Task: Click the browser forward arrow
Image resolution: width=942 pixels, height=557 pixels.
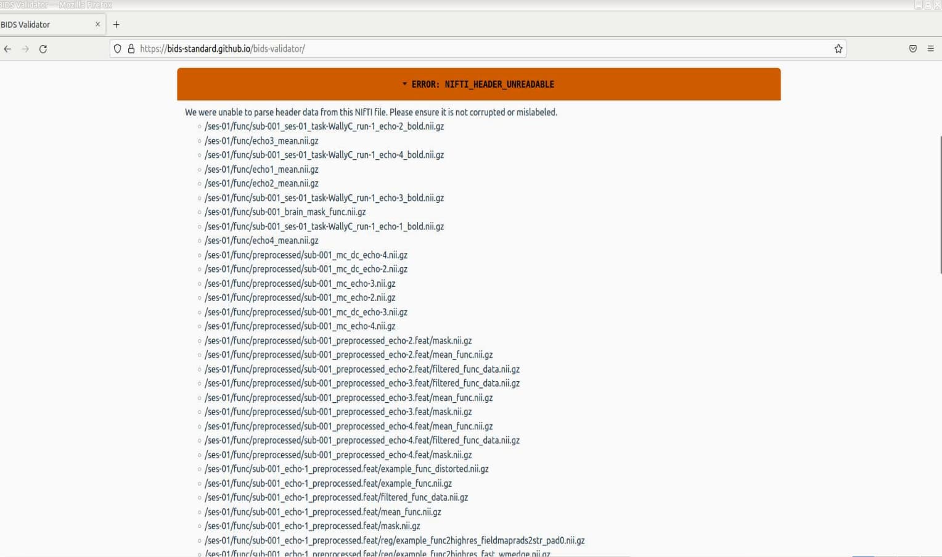Action: coord(25,49)
